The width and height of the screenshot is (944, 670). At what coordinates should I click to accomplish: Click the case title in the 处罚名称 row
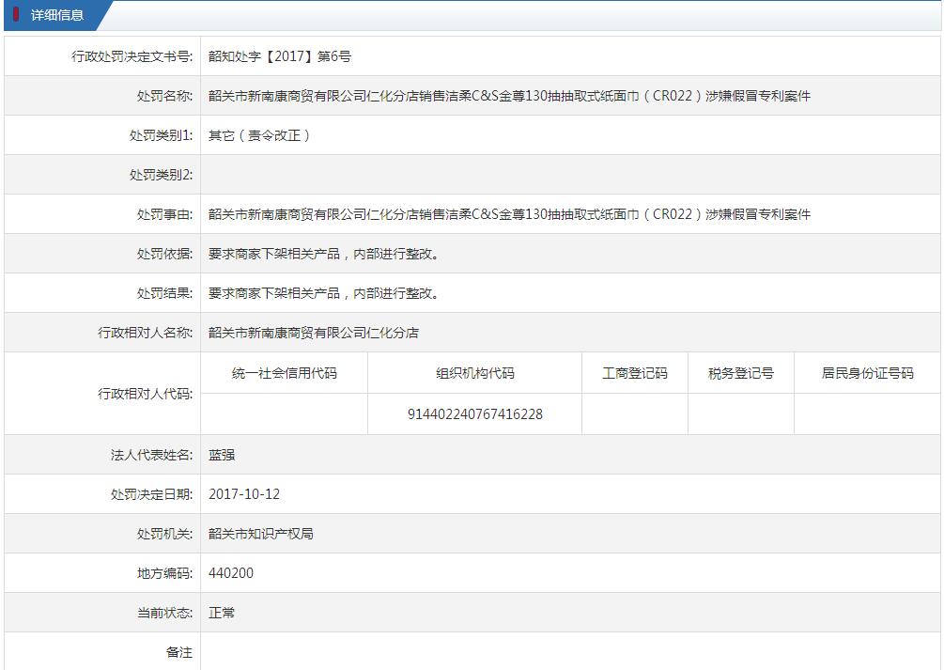509,96
